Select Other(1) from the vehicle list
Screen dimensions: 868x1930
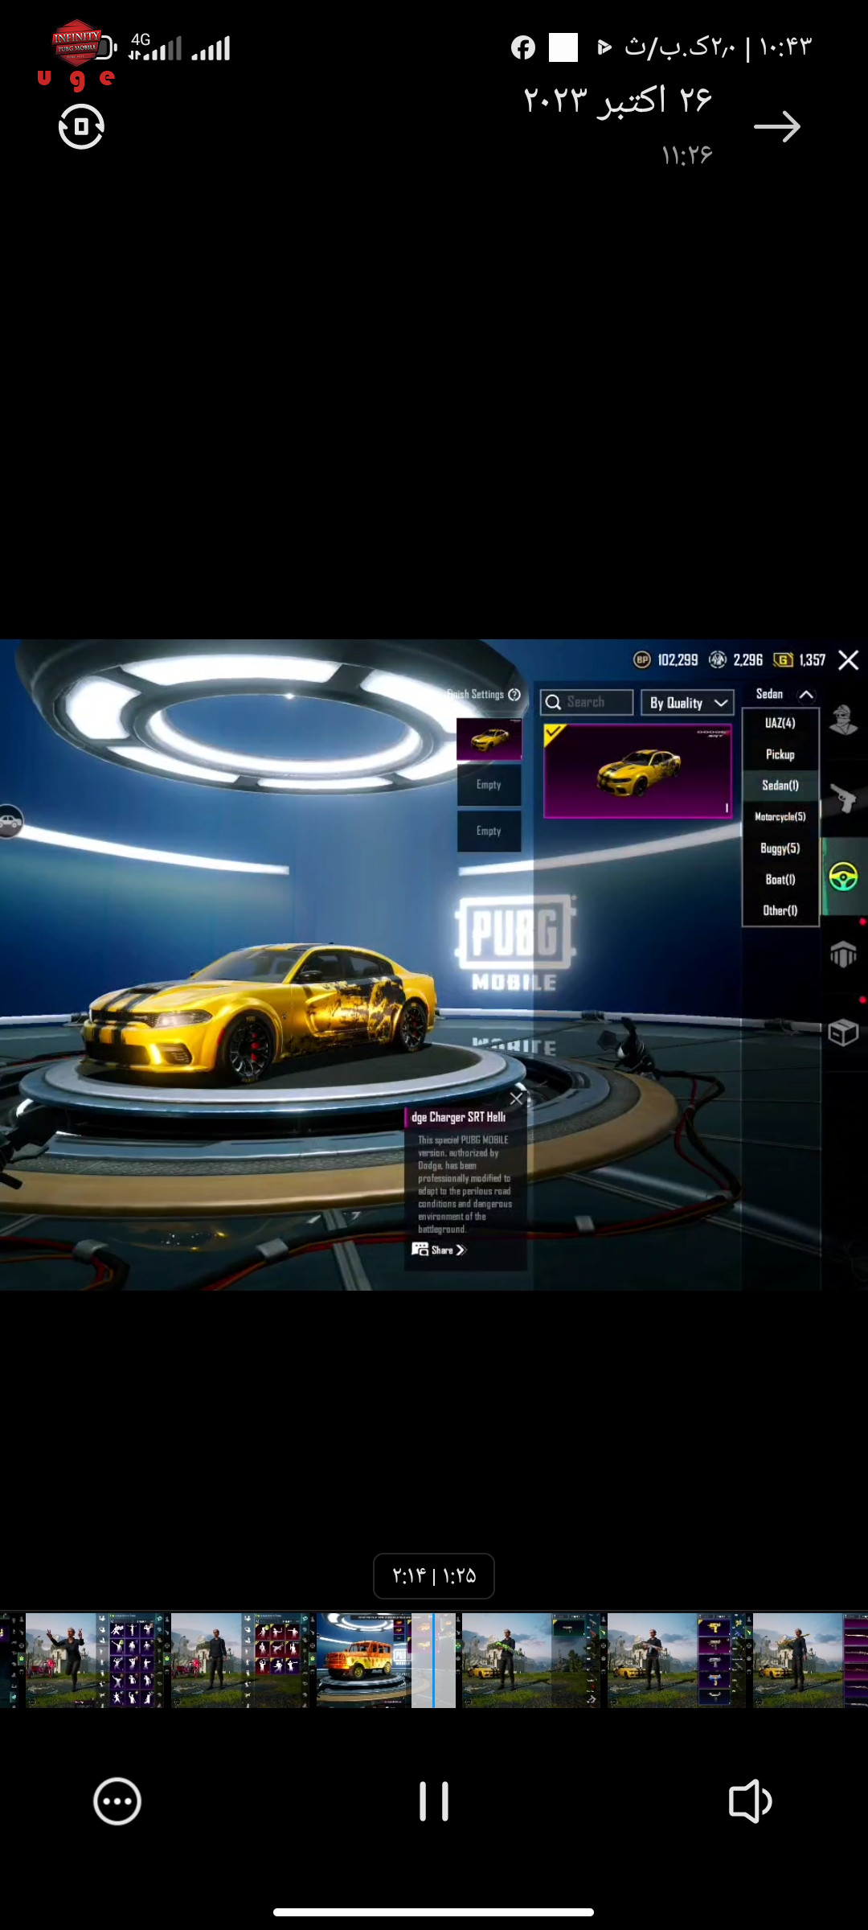click(x=780, y=911)
